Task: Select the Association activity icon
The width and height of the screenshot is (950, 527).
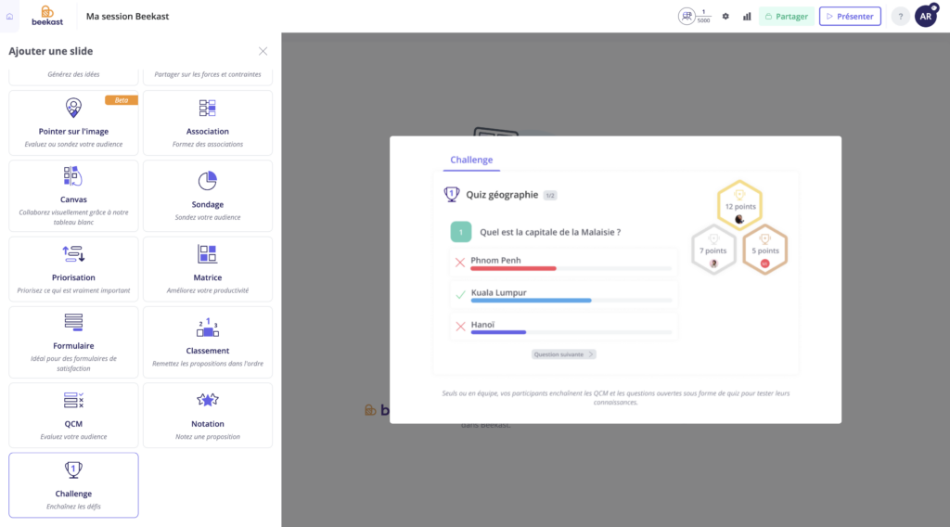Action: 207,108
